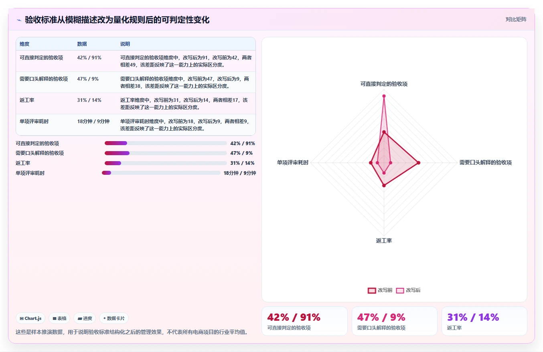Viewport: 543px width, 352px height.
Task: Click table cell 可直接判定的验收项
Action: tap(41, 58)
